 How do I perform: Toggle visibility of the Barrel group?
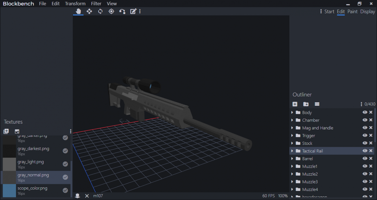365,158
